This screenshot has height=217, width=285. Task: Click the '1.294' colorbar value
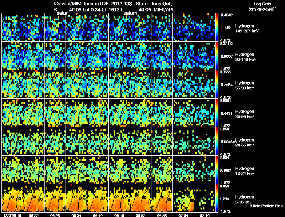click(x=224, y=199)
